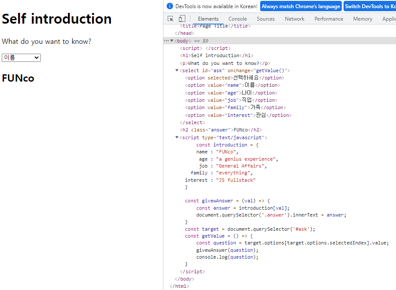Click the 'givewAnswer(question);' code line

tap(227, 250)
